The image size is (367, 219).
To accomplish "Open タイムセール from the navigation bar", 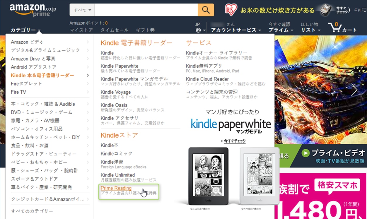I will coord(114,30).
